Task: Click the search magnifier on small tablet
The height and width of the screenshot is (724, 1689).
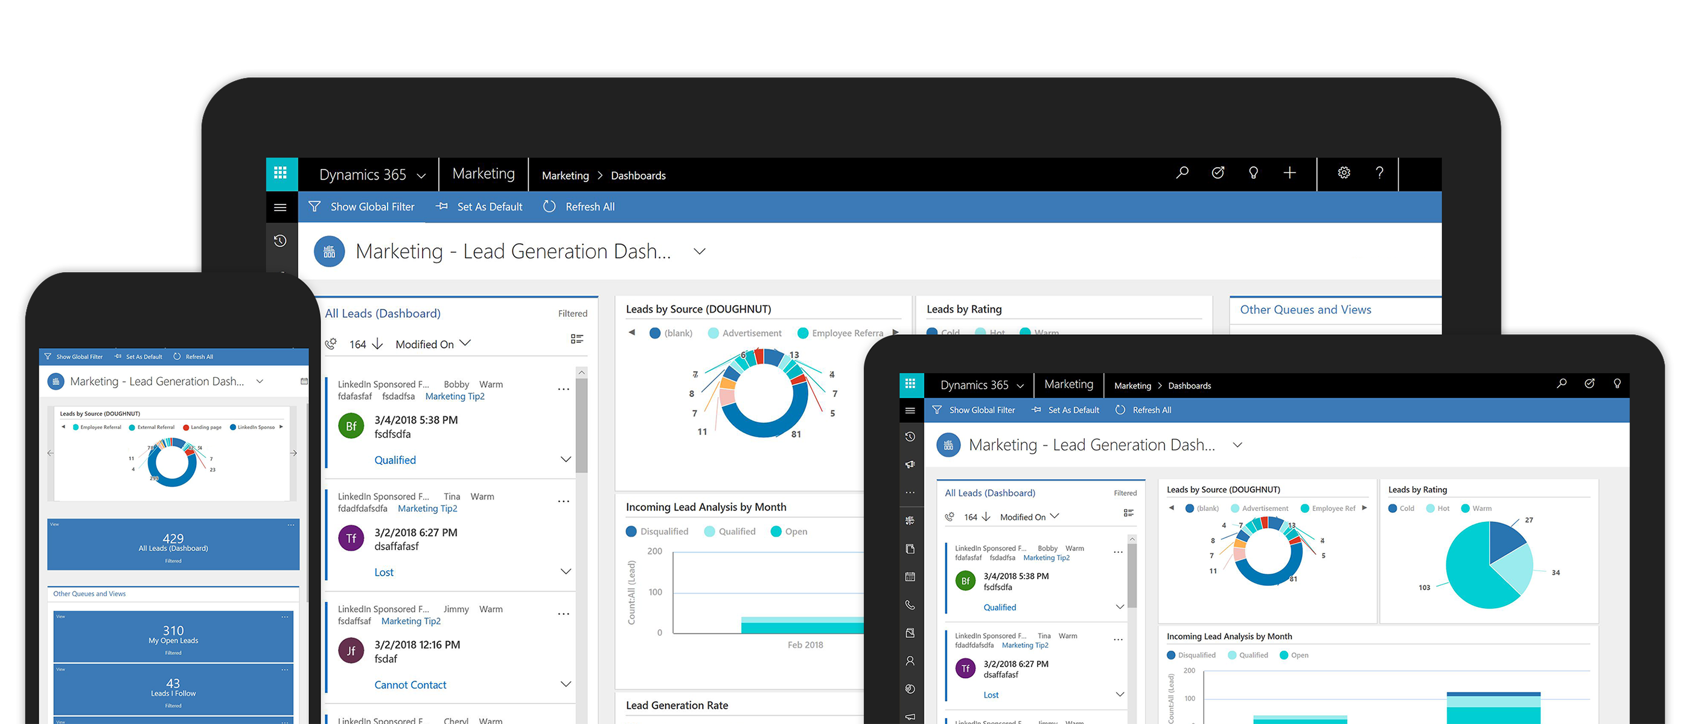Action: (1561, 384)
